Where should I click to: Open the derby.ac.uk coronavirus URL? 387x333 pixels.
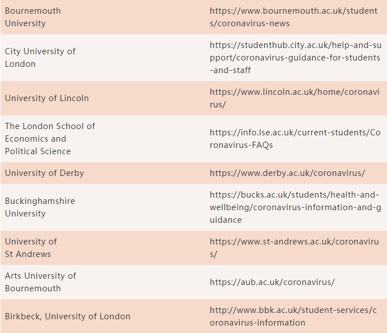pos(287,173)
